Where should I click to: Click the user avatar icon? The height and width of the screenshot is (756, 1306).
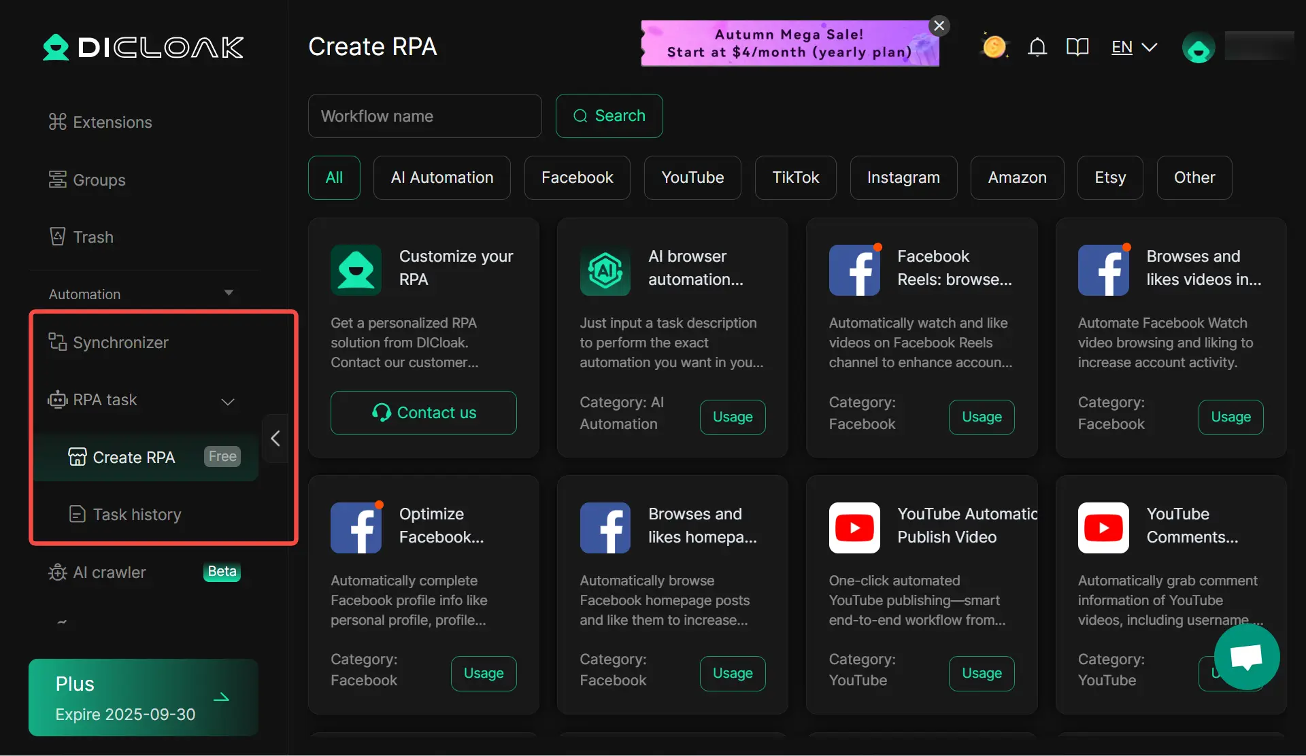click(x=1199, y=48)
